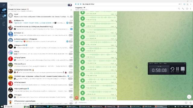Open the chat with red 'Г' avatar

coord(40,59)
